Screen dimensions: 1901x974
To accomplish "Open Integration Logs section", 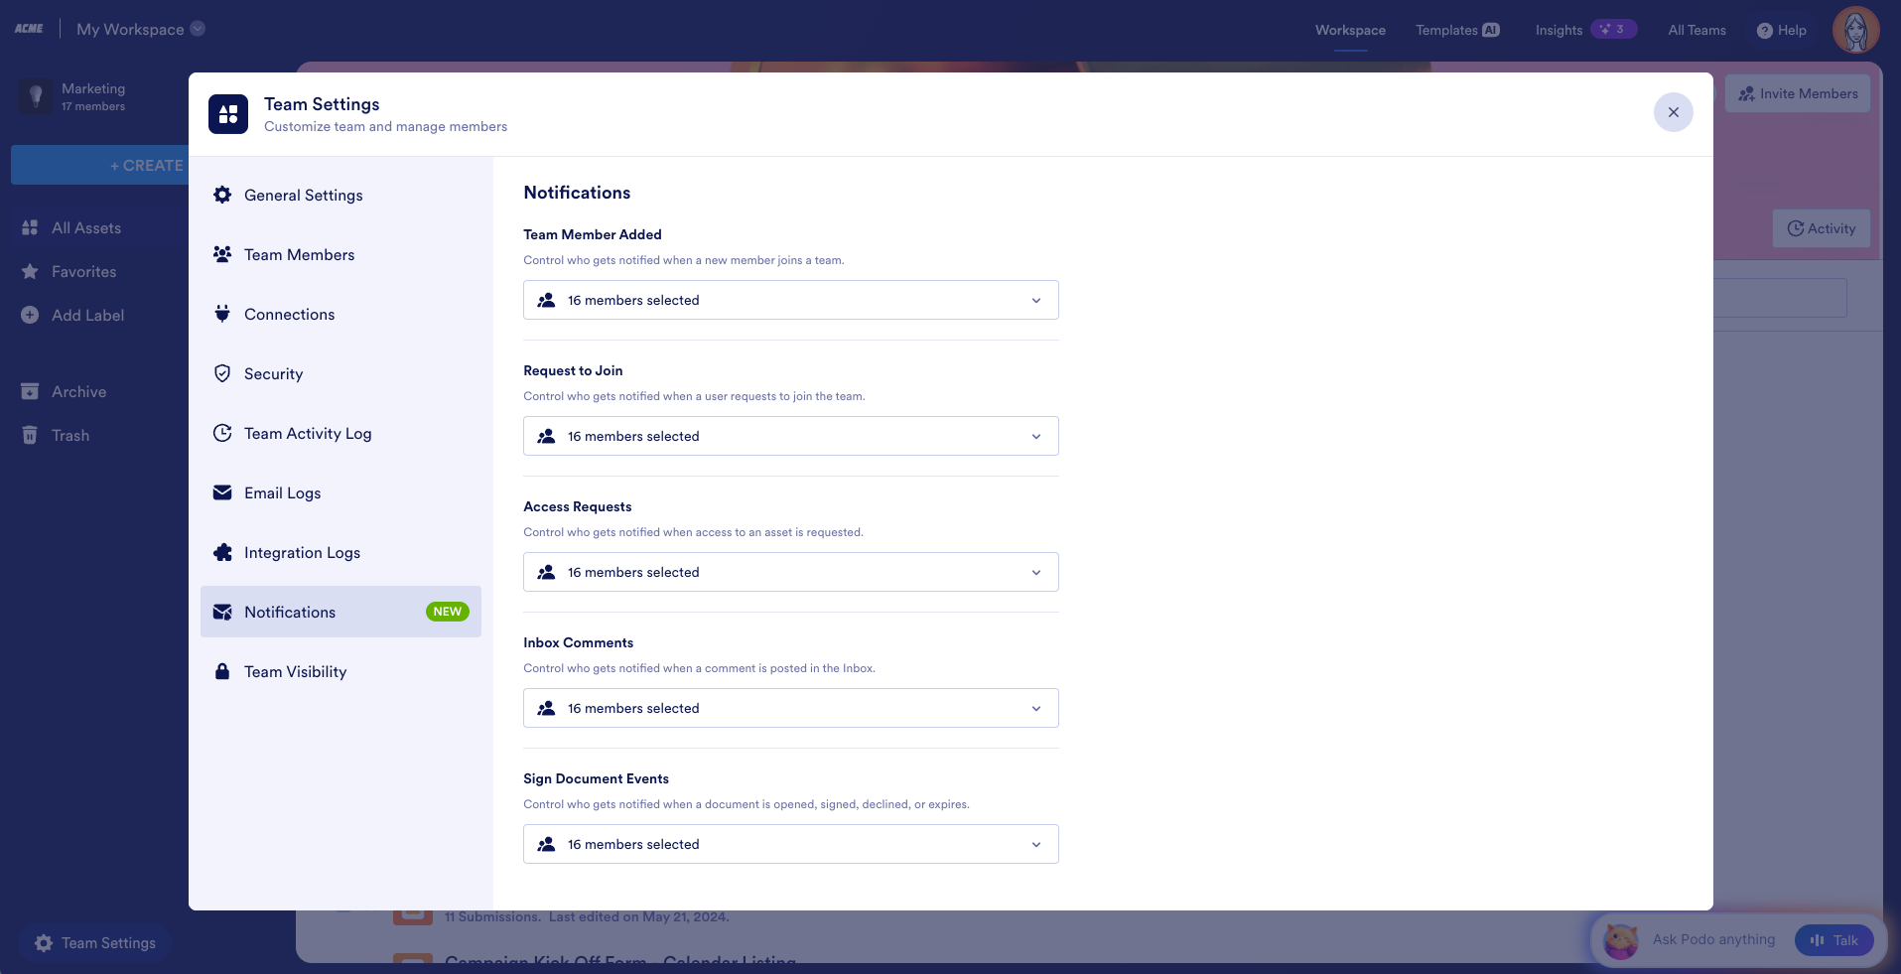I will tap(340, 552).
